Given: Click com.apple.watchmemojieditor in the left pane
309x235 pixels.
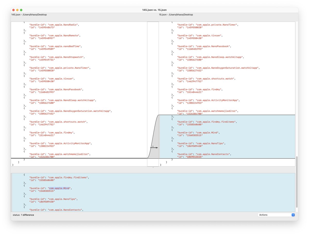Looking at the screenshot, I should [69, 155].
